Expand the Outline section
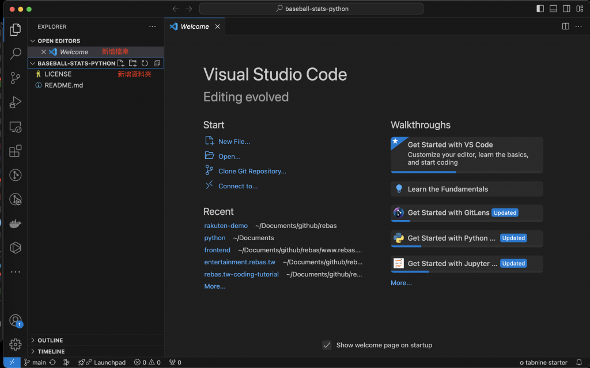 (50, 340)
